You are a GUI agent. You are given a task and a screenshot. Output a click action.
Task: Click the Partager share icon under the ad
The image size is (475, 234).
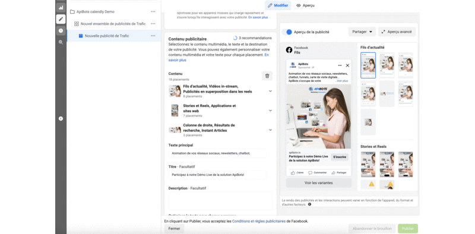point(334,173)
